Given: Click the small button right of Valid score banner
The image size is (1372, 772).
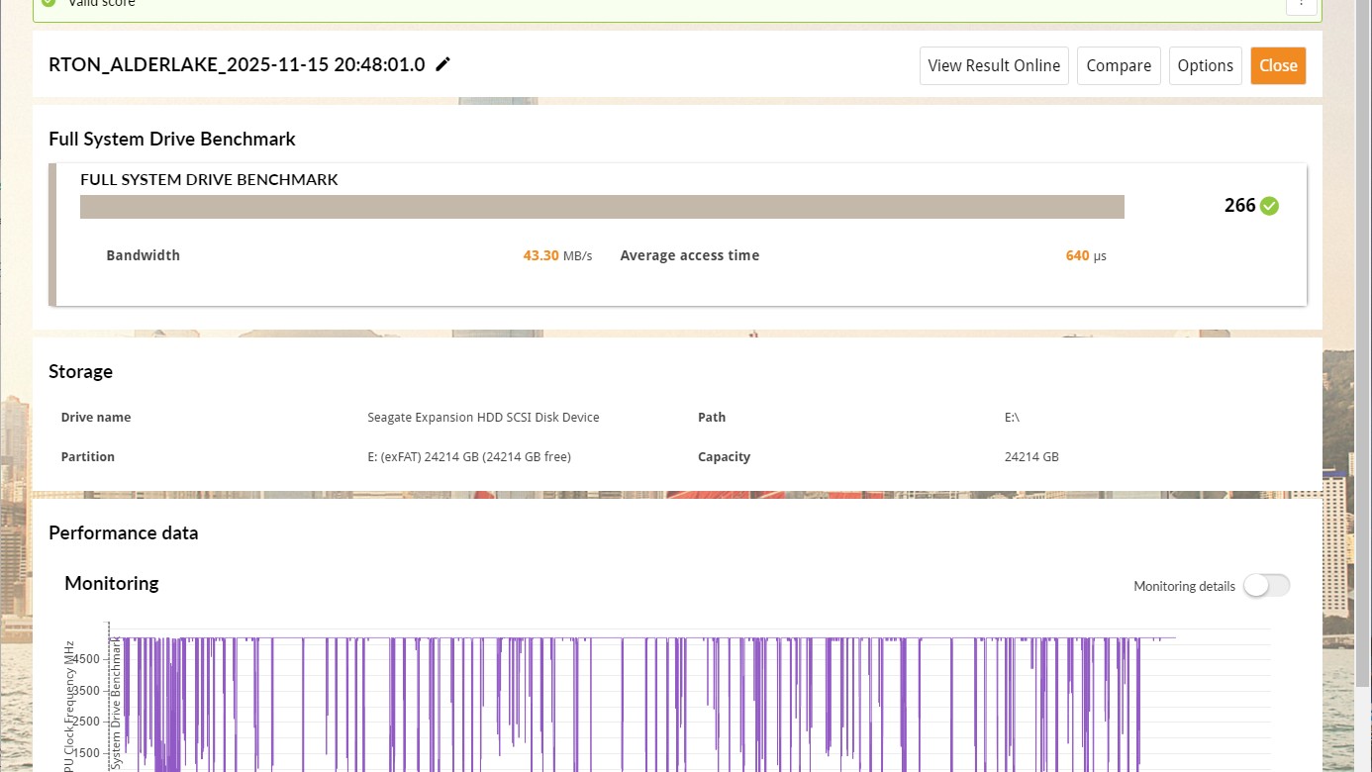Looking at the screenshot, I should (x=1301, y=4).
